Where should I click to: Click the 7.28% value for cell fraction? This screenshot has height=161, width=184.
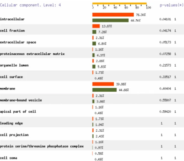pos(103,32)
